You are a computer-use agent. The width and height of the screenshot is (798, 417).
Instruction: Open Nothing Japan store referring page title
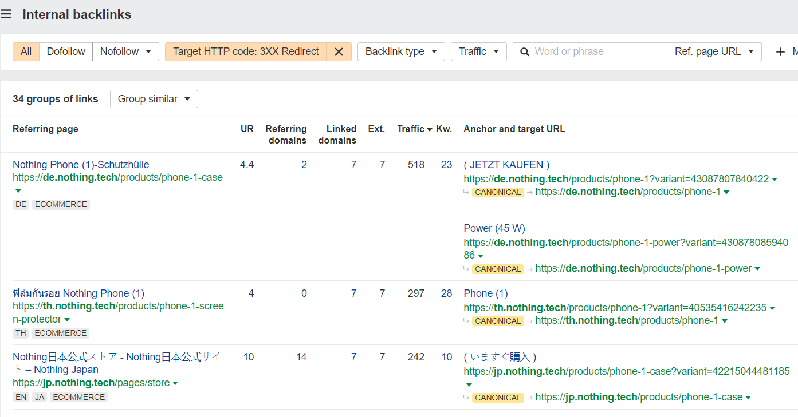click(116, 363)
